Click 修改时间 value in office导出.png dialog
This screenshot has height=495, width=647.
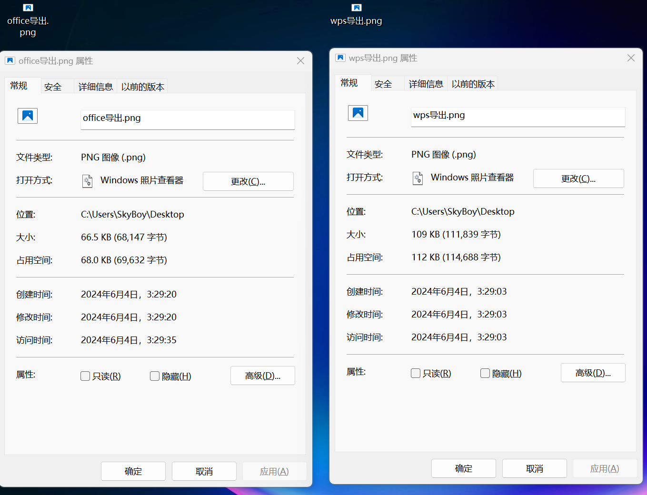click(x=129, y=317)
